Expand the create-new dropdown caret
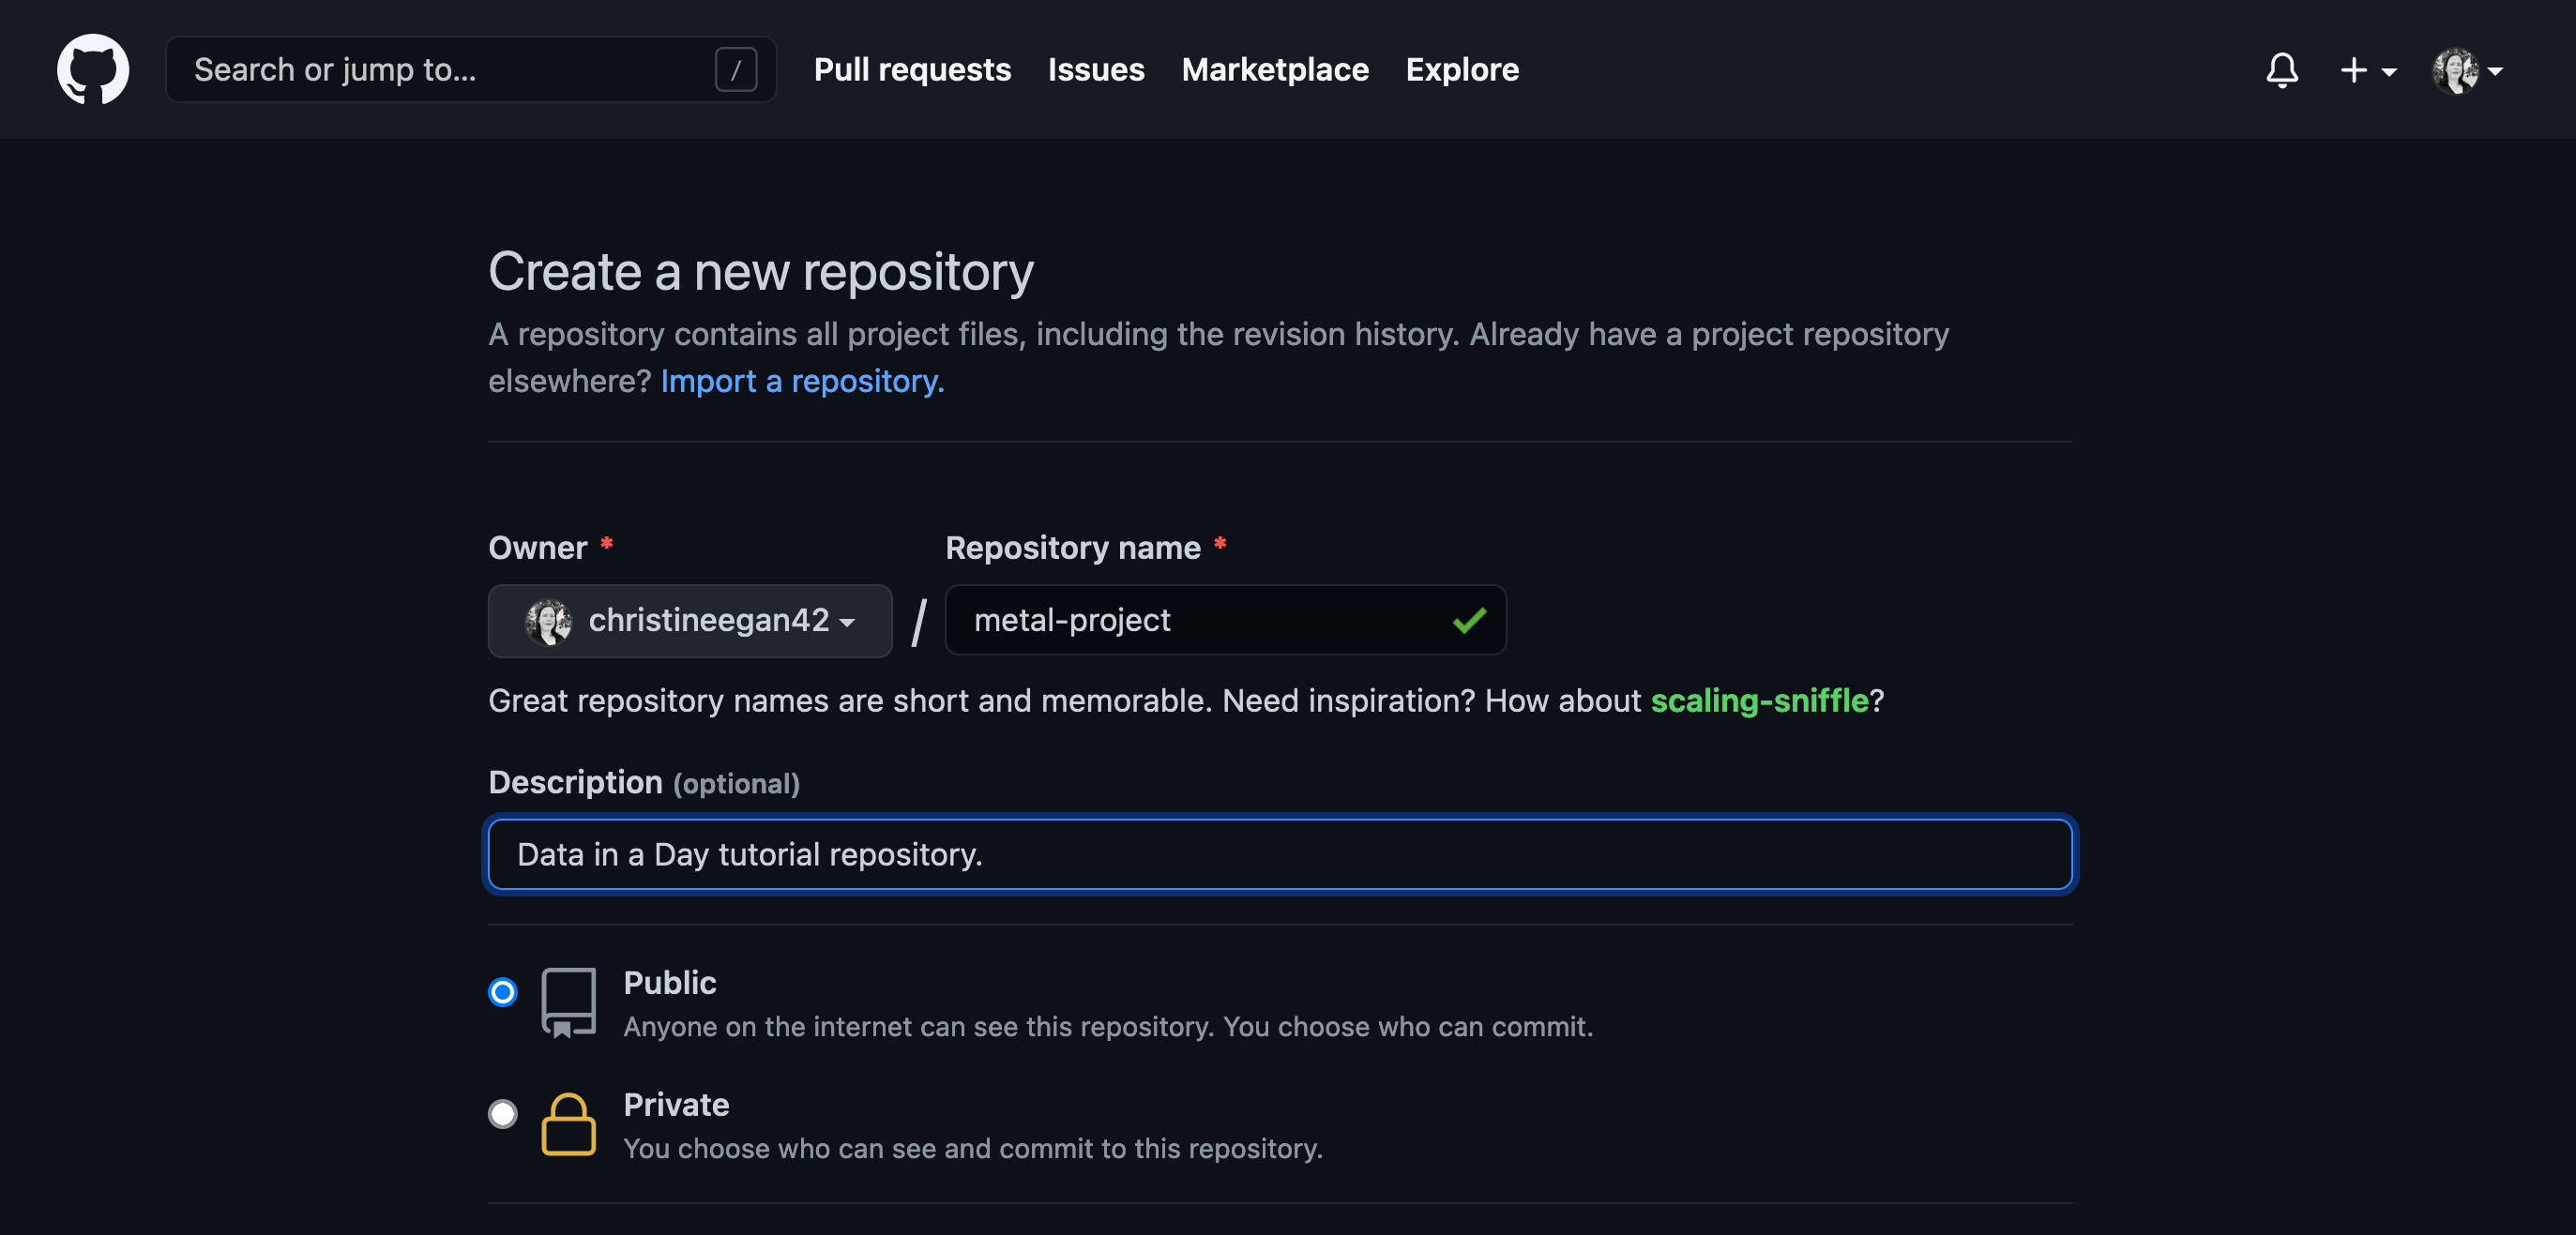The width and height of the screenshot is (2576, 1235). tap(2389, 72)
